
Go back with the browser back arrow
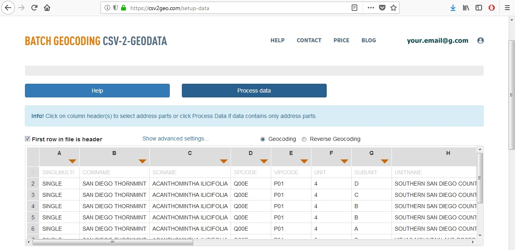8,8
